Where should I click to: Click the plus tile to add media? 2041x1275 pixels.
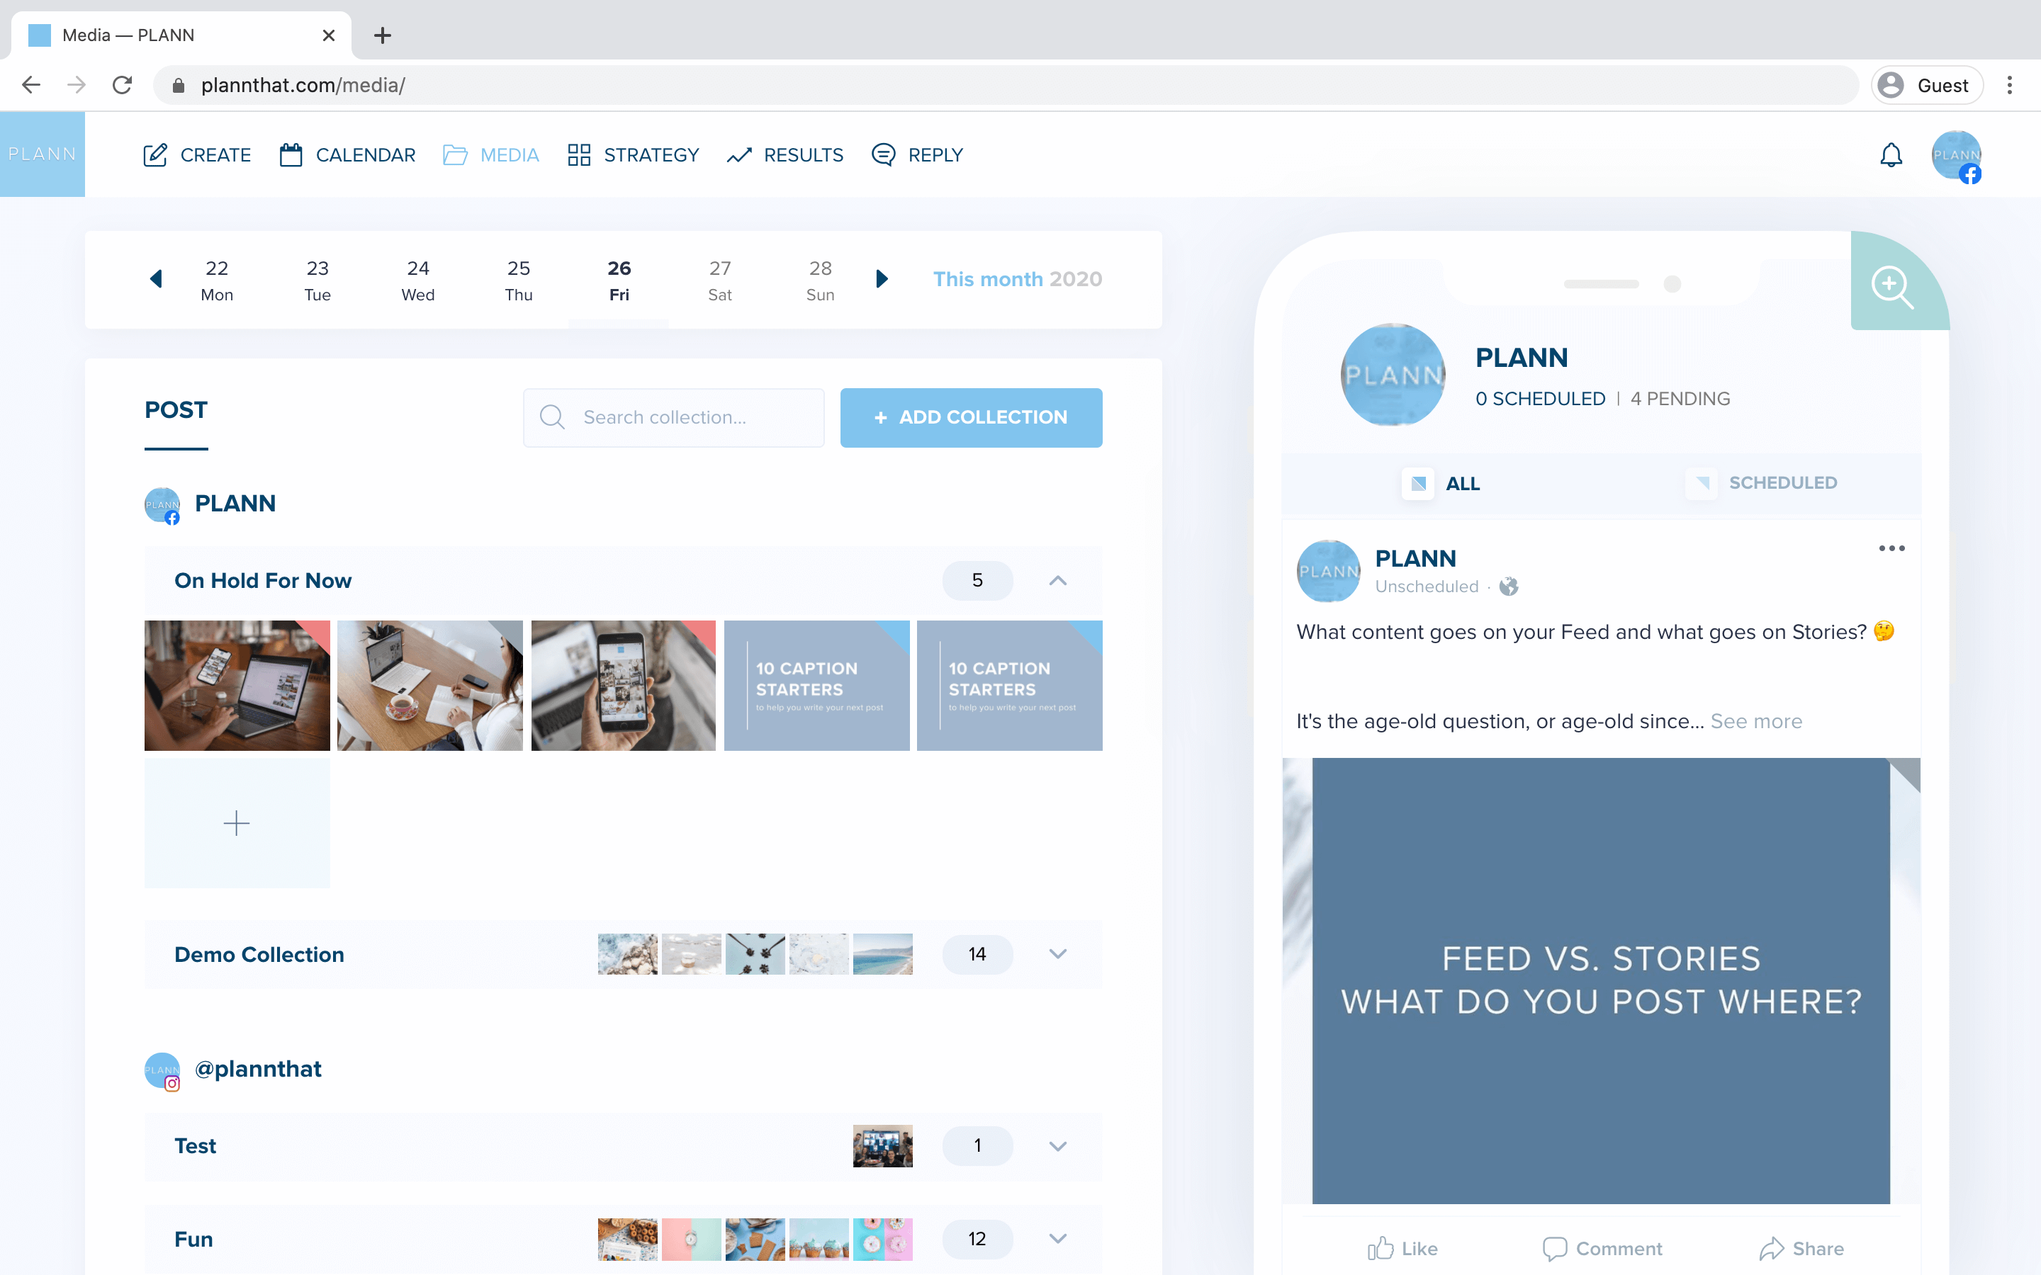(237, 823)
